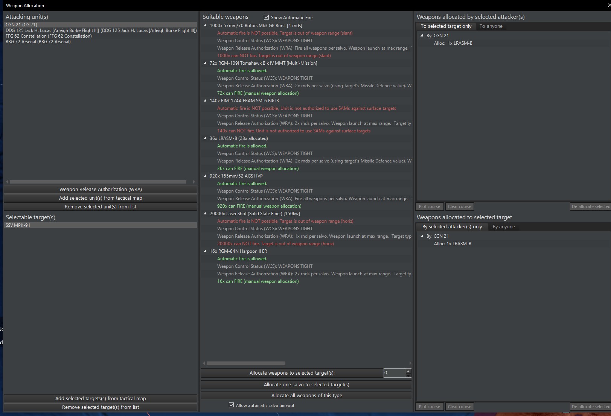The image size is (611, 416).
Task: Click '1000x can NOT fire' out of range line
Action: pyautogui.click(x=274, y=56)
